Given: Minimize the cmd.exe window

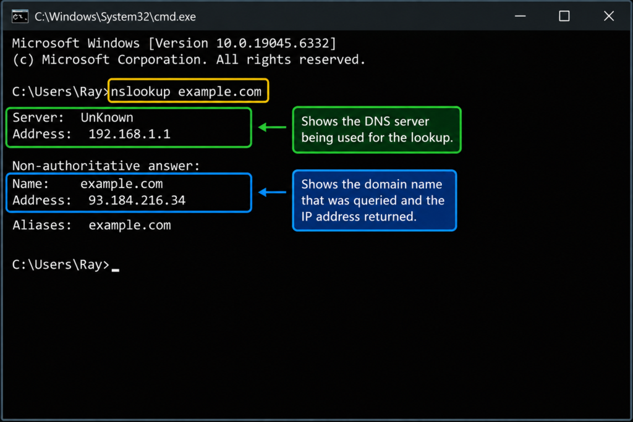Looking at the screenshot, I should (x=520, y=16).
